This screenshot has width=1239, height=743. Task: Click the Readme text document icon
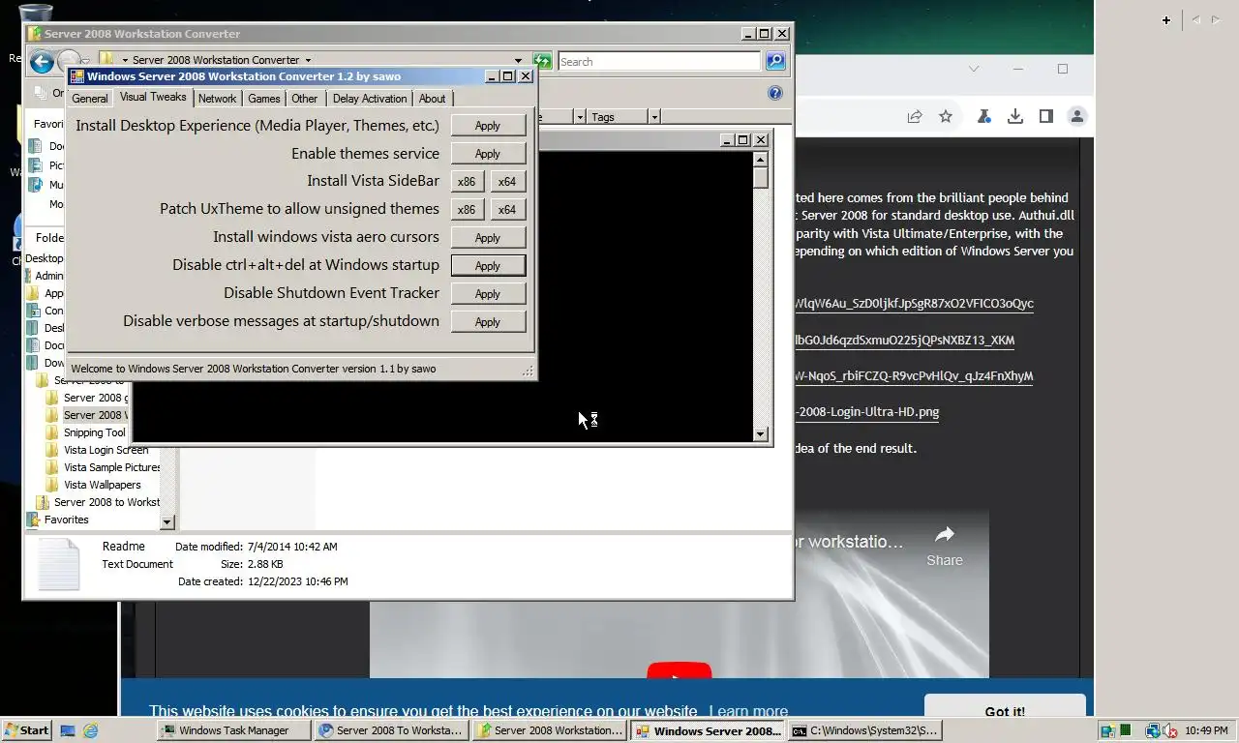tap(58, 564)
